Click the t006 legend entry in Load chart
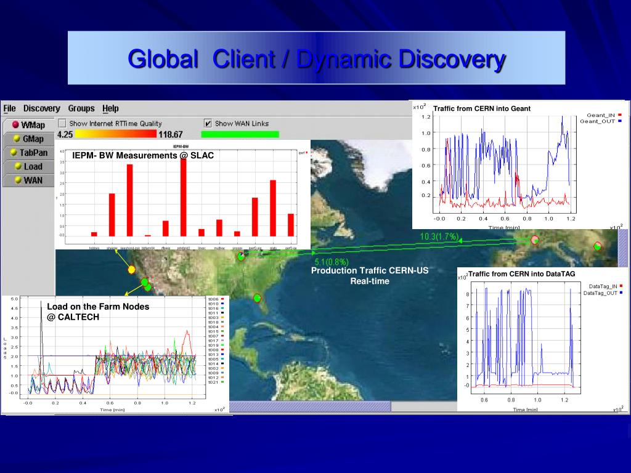Image resolution: width=631 pixels, height=473 pixels. (216, 299)
